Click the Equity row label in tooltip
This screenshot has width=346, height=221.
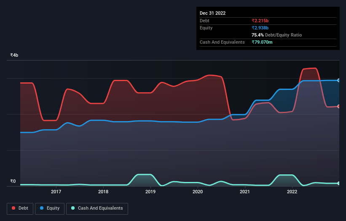click(x=206, y=28)
